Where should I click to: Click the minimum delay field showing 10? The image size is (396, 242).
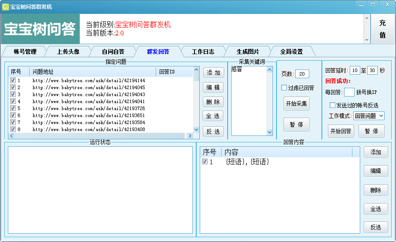coord(355,70)
